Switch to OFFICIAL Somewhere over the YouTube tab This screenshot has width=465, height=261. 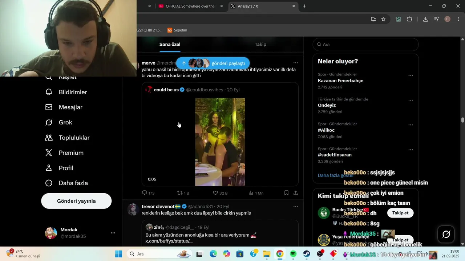(x=190, y=6)
